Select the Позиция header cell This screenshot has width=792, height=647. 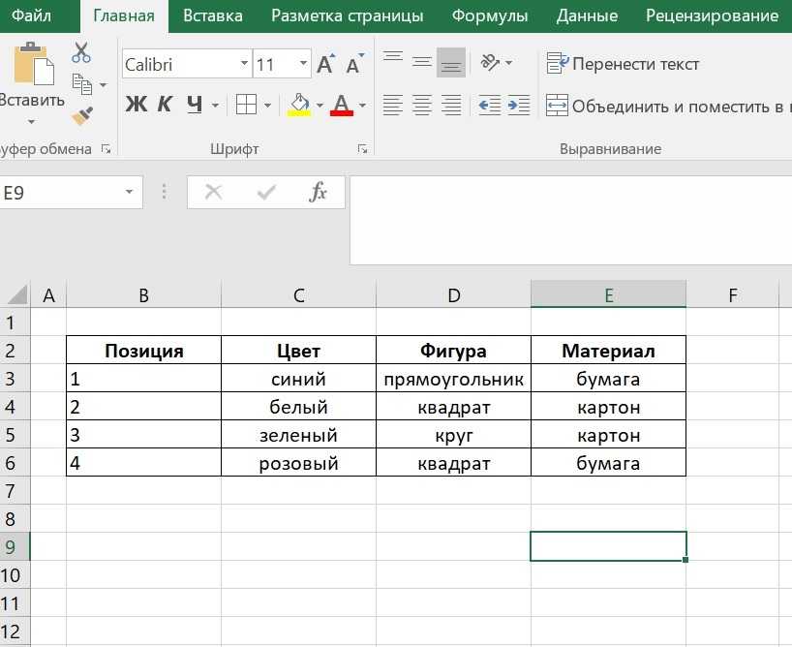tap(144, 351)
